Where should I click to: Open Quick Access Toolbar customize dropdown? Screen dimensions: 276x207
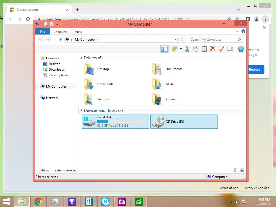click(57, 24)
